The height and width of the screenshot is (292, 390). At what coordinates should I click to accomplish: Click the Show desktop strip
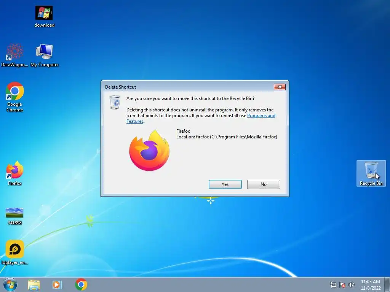pyautogui.click(x=387, y=285)
